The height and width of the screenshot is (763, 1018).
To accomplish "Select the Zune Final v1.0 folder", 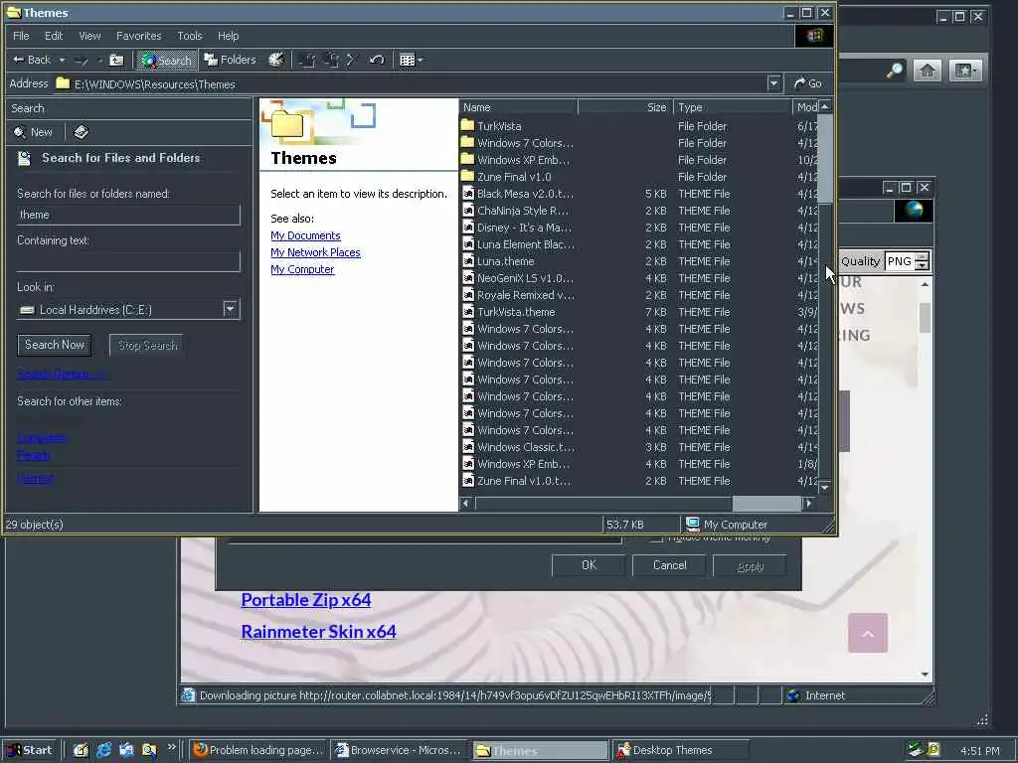I will click(x=506, y=177).
